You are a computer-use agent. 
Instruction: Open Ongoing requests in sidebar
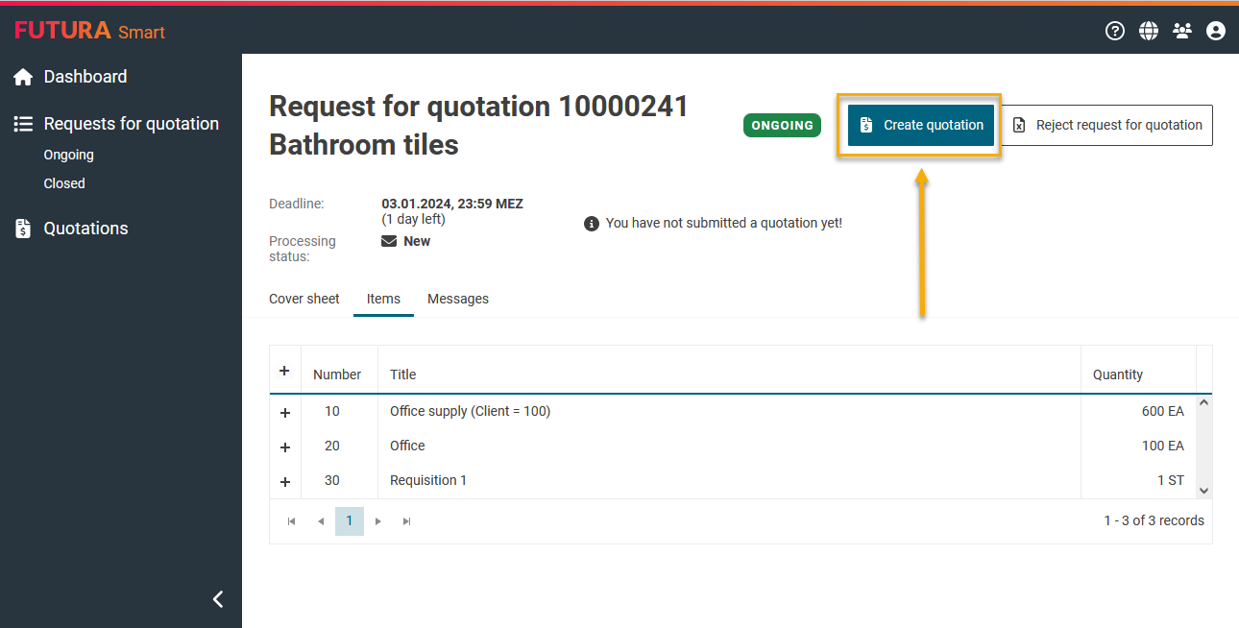pyautogui.click(x=68, y=155)
